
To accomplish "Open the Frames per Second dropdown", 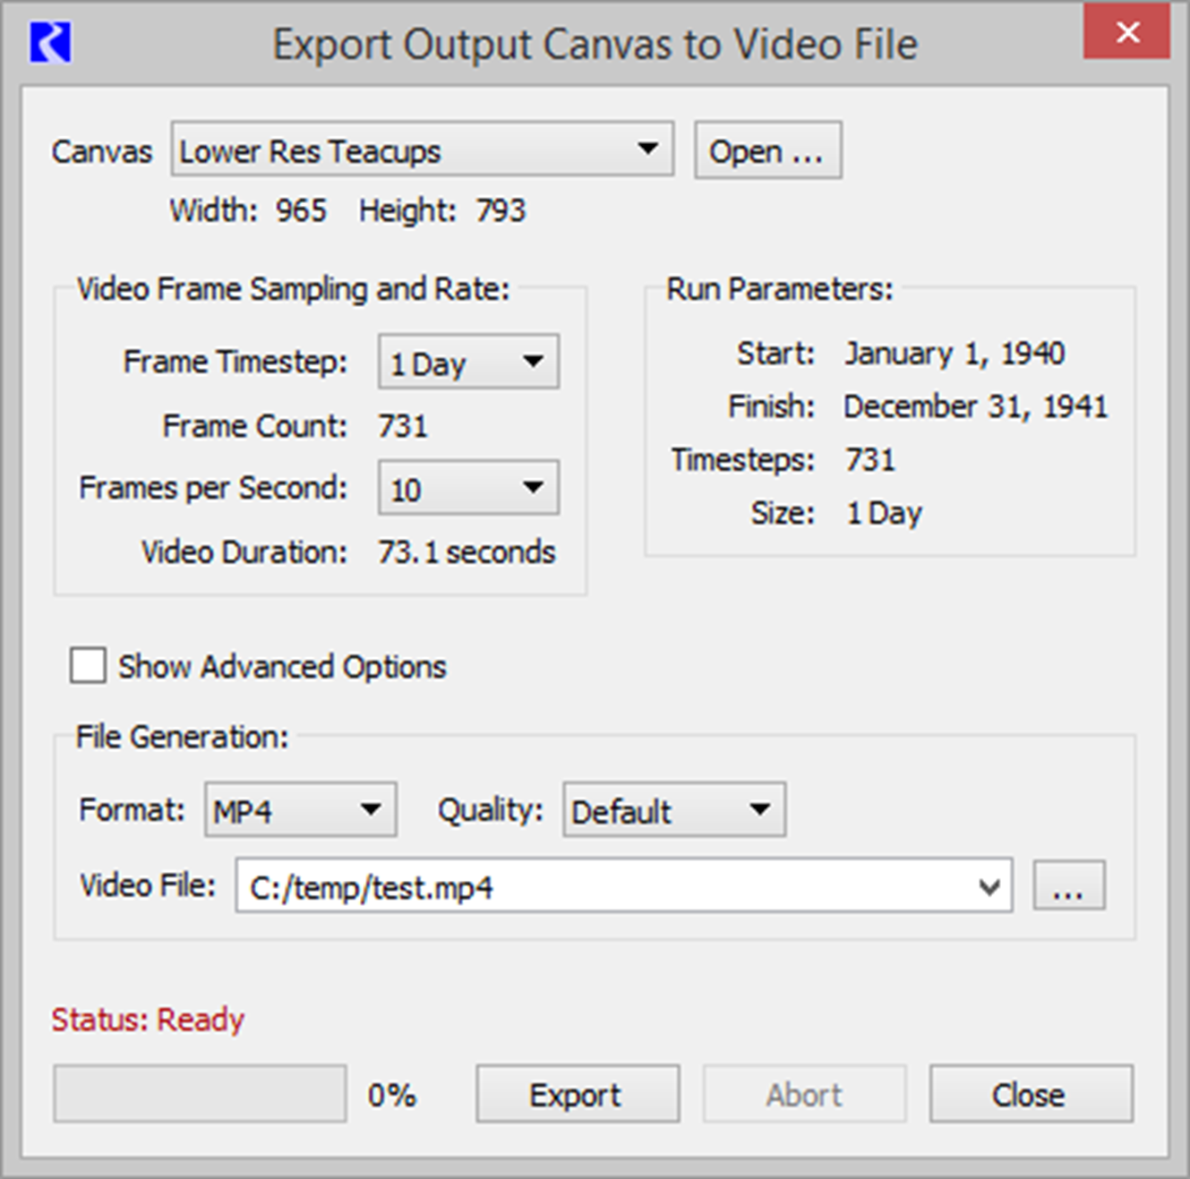I will click(468, 488).
